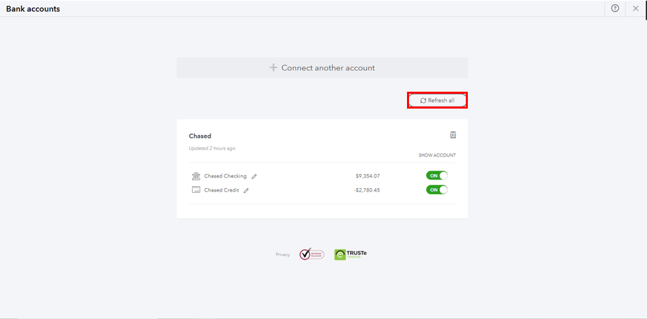Click the $9,354.07 checking balance
This screenshot has width=647, height=319.
[368, 176]
